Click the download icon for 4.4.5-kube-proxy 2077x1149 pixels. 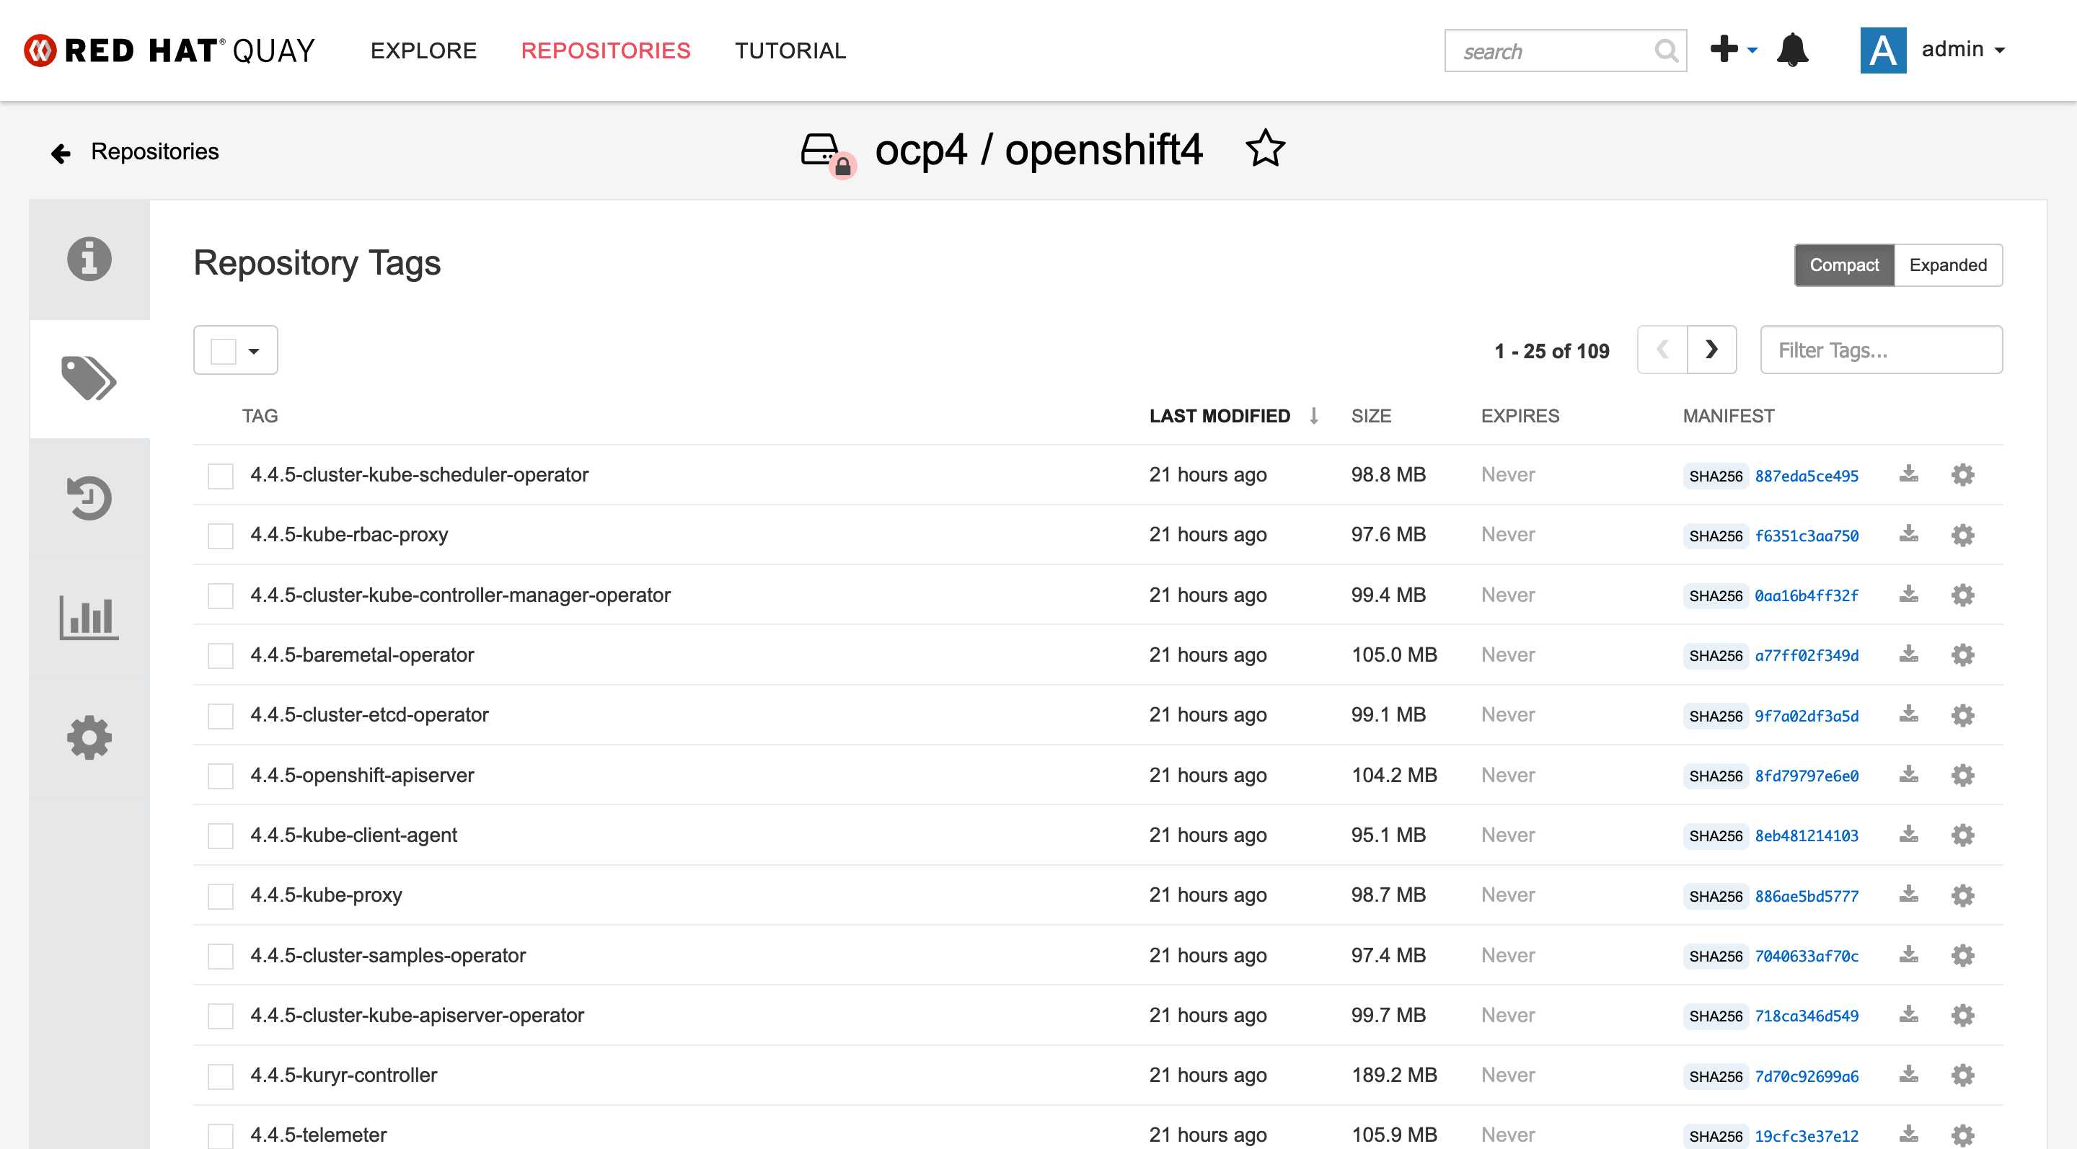pyautogui.click(x=1910, y=895)
